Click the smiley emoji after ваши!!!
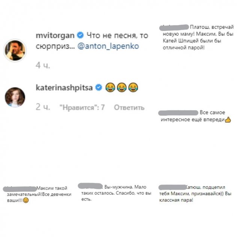The image size is (237, 237). pos(26,201)
